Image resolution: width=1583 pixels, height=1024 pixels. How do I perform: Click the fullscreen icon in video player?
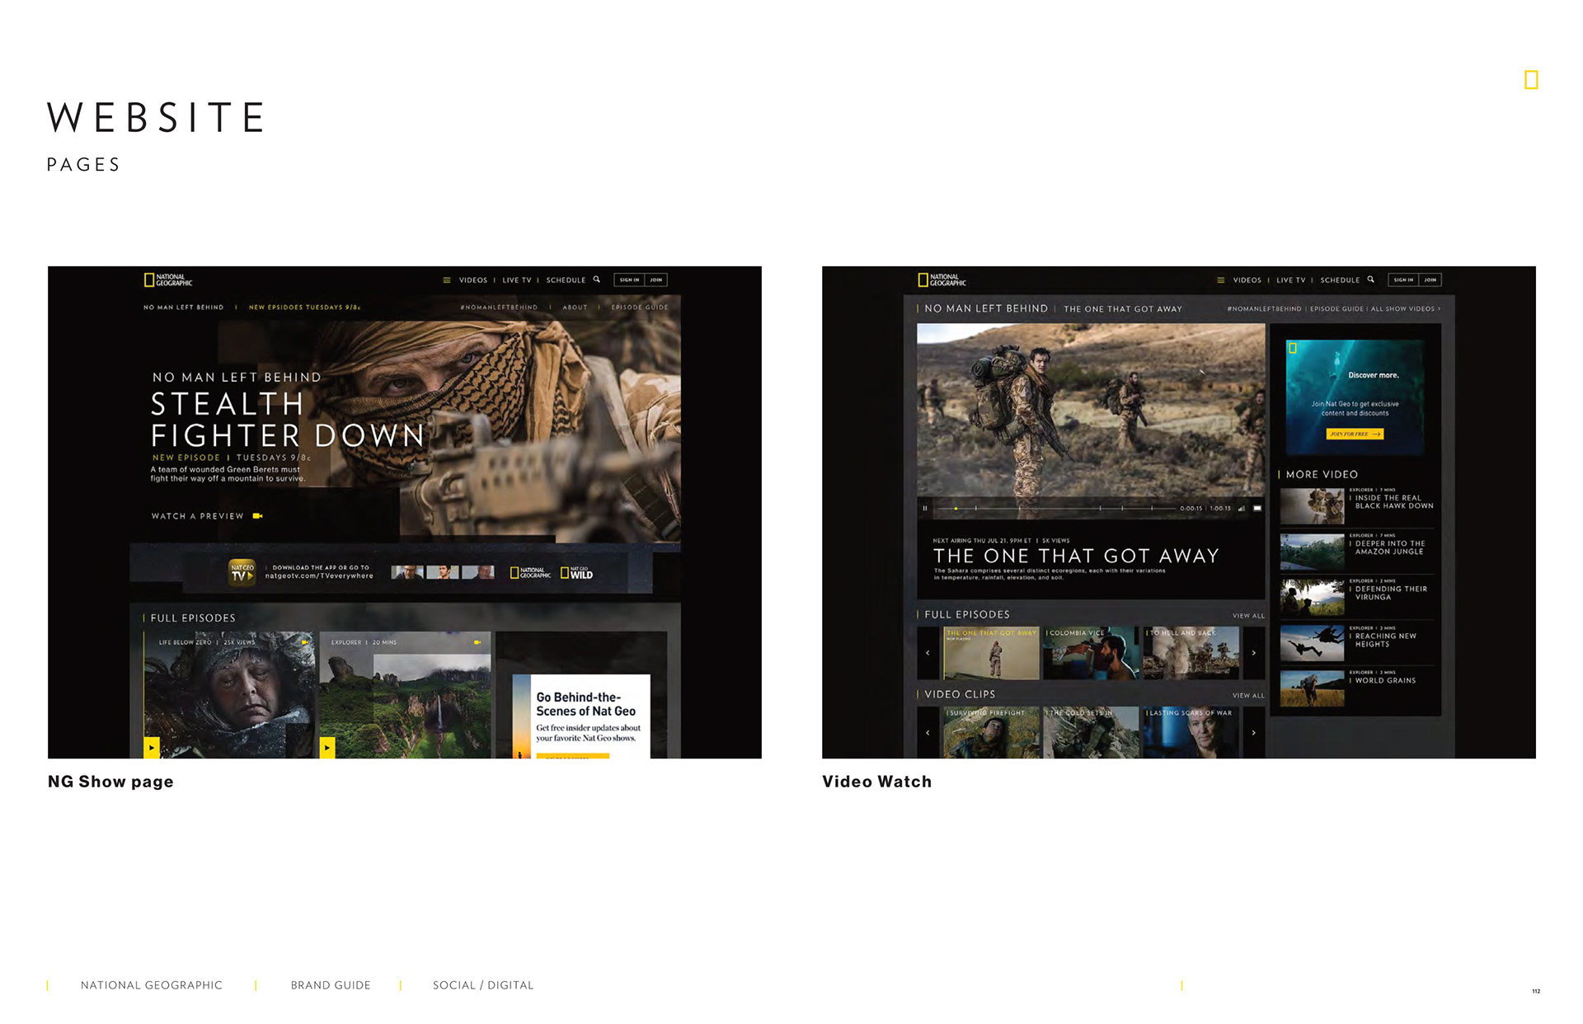point(1257,509)
